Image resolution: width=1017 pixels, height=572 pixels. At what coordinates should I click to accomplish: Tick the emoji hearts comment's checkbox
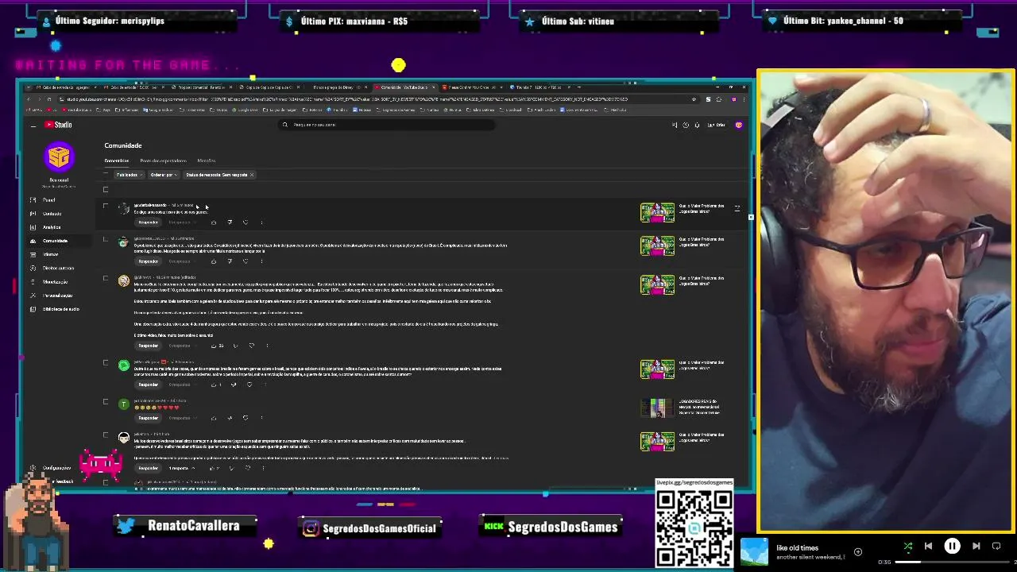[x=106, y=401]
